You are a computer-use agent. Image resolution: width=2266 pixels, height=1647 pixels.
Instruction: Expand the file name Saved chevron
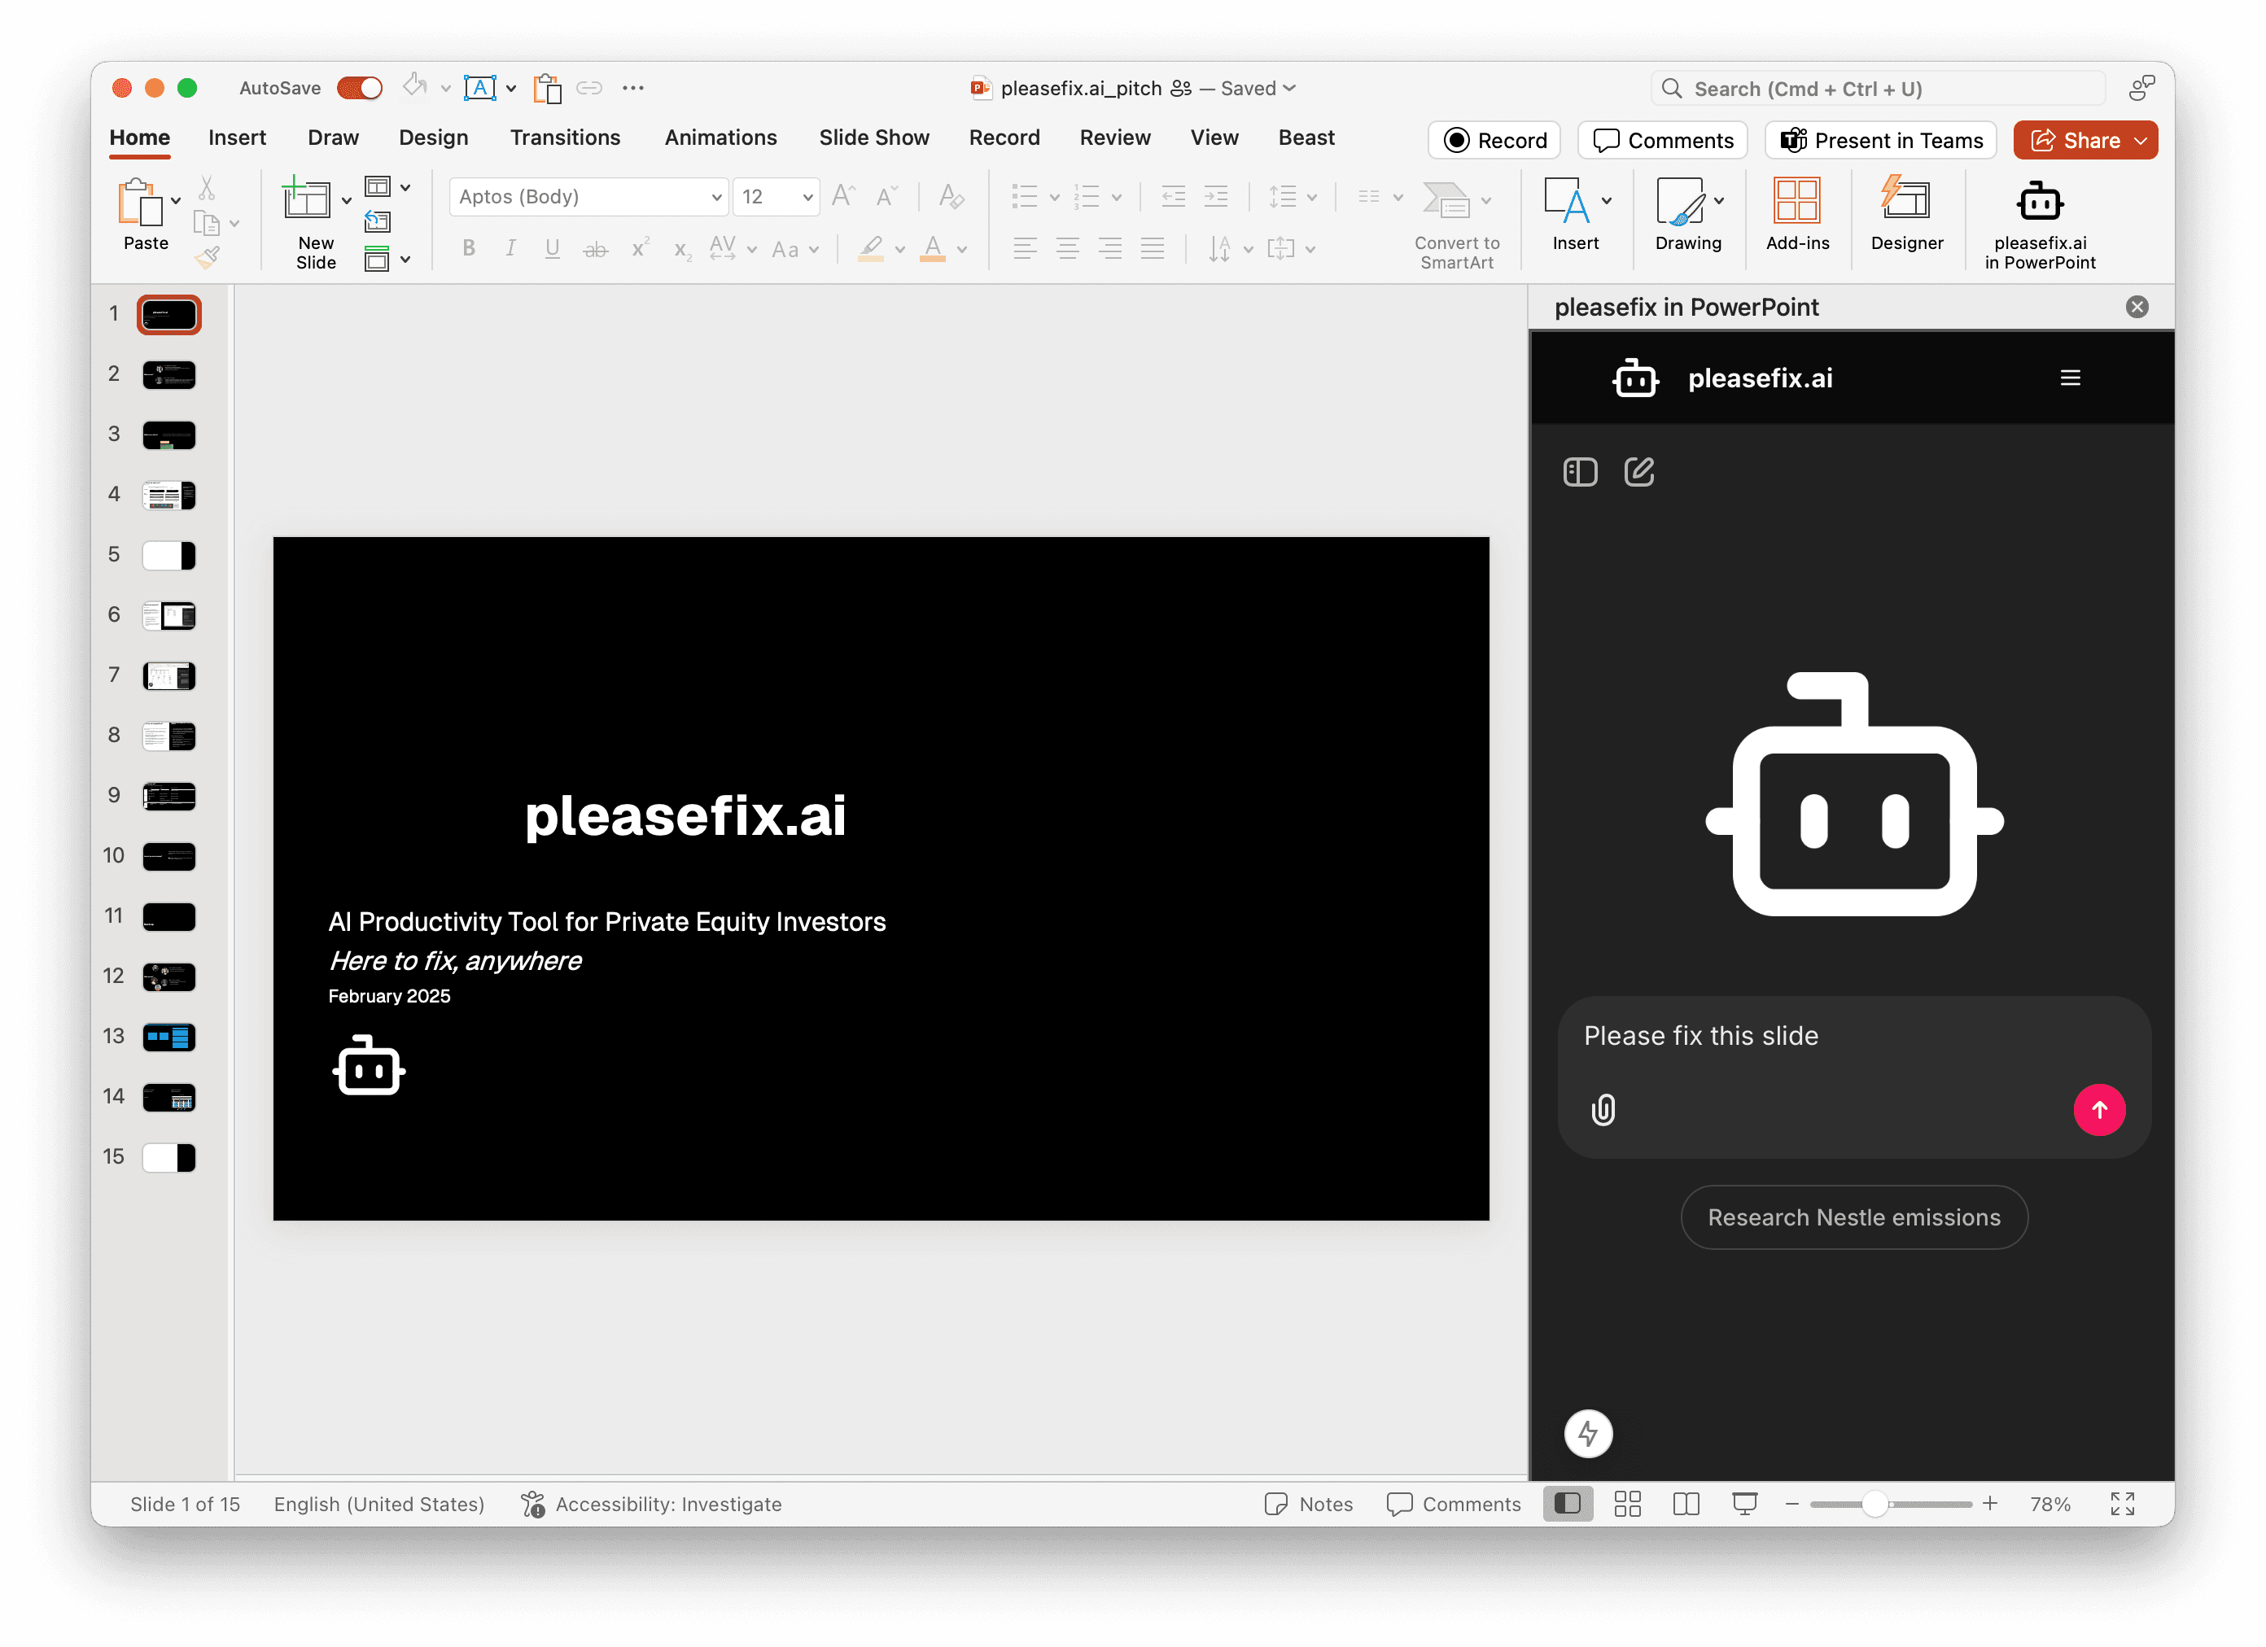pos(1288,88)
